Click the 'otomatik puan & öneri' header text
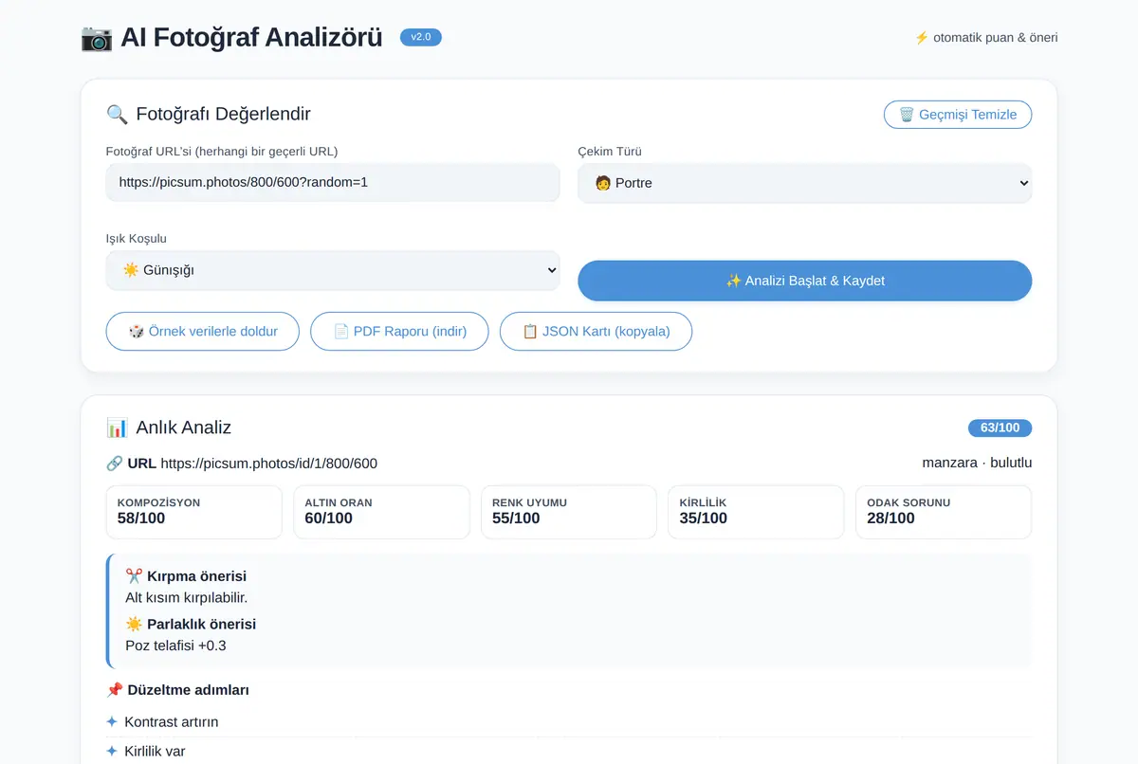 point(996,38)
